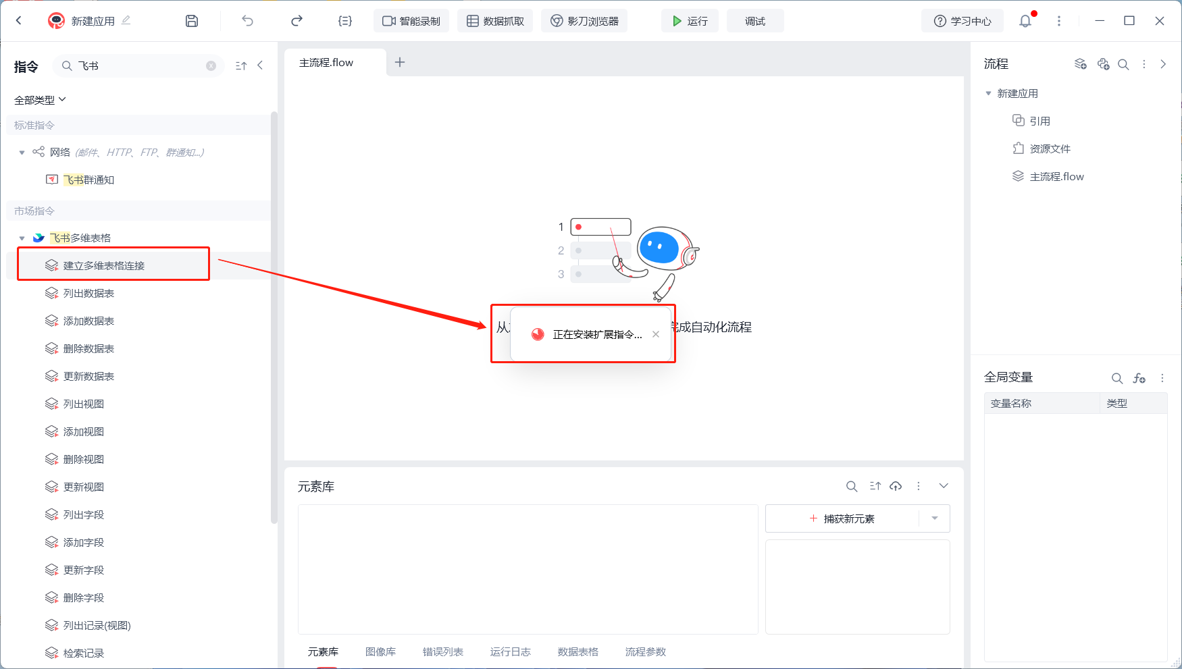Switch to the 图像库 tab
The image size is (1182, 669).
tap(380, 651)
